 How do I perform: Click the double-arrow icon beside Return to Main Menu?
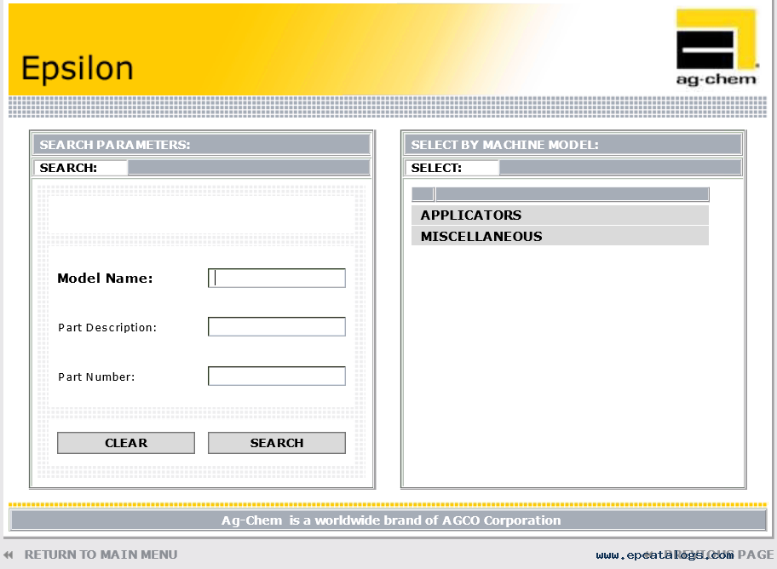9,555
